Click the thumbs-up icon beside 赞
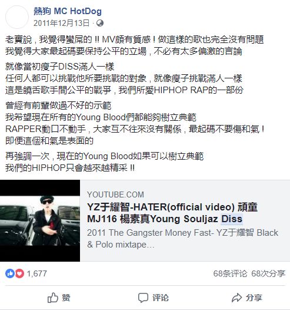Viewport: 290px width, 310px height. point(53,298)
